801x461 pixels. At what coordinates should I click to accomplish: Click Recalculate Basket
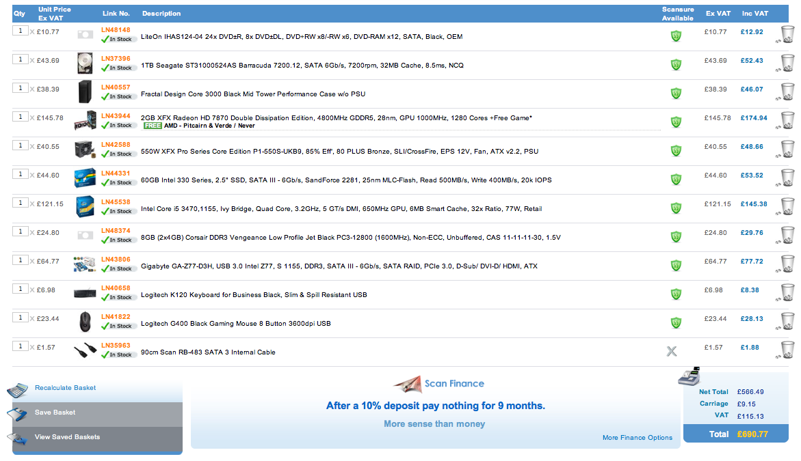(66, 388)
